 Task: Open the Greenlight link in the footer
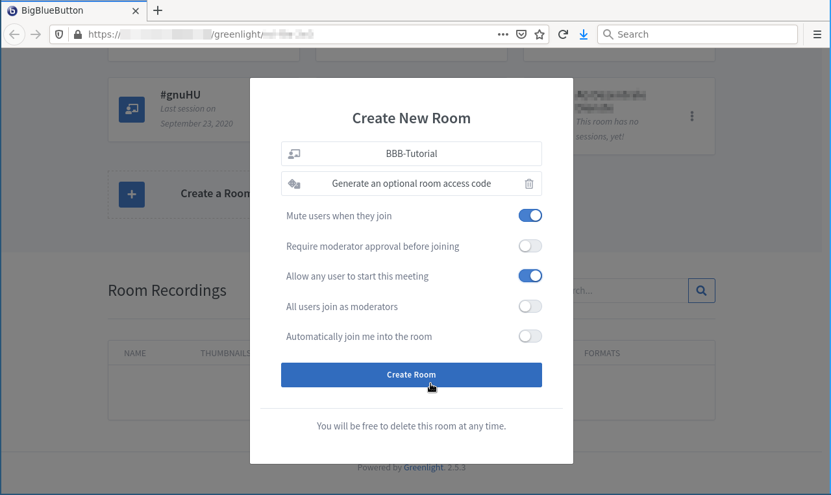423,467
